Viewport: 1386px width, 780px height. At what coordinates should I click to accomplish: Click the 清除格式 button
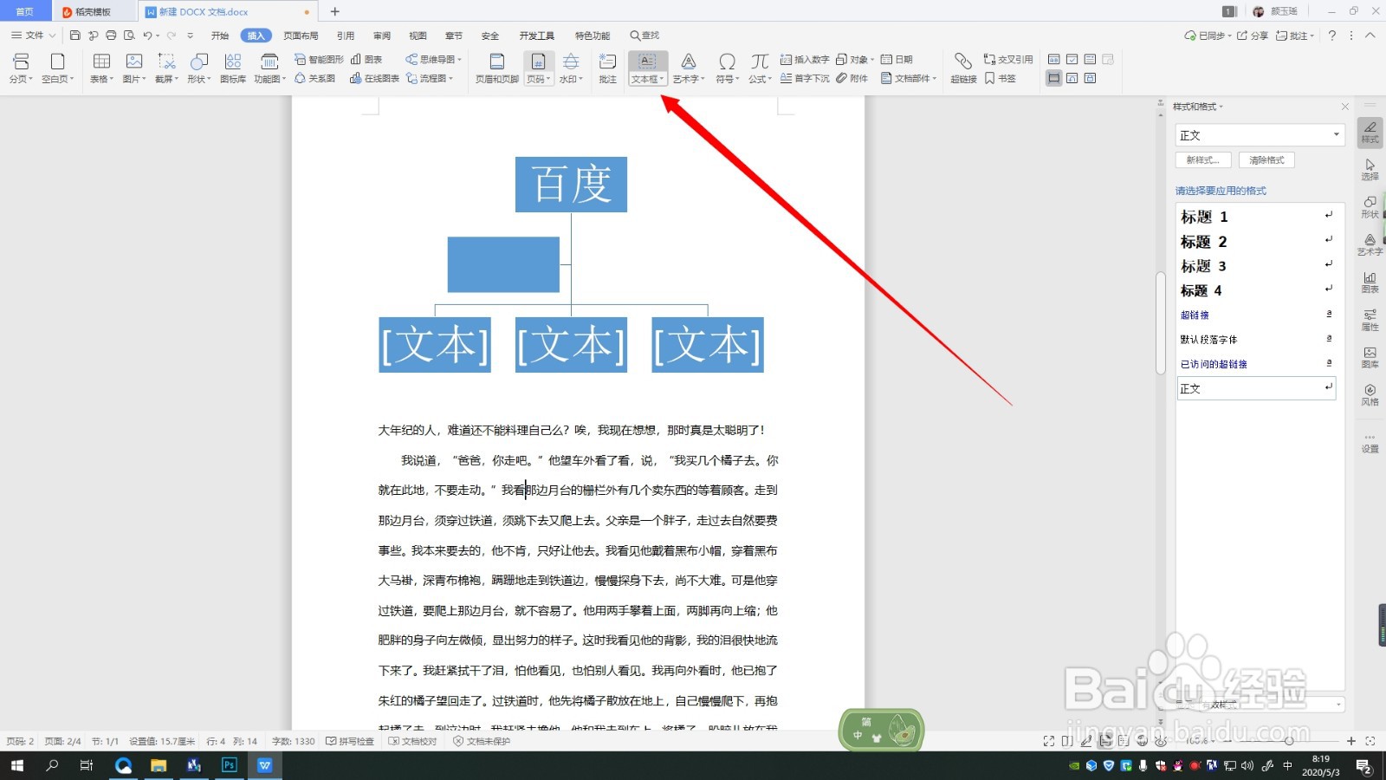click(1266, 160)
